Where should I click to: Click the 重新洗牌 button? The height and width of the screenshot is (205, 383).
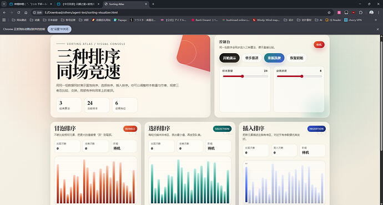(x=274, y=58)
